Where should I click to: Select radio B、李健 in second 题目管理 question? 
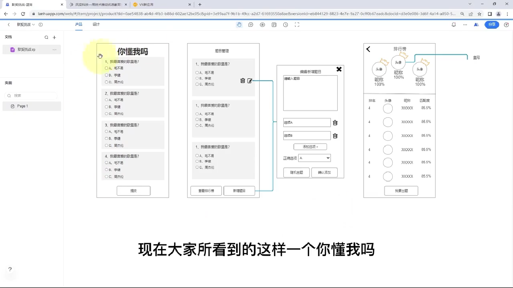[x=197, y=119]
